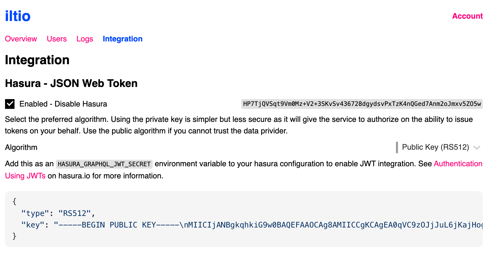Uncheck the Hasura Enabled checkbox
The width and height of the screenshot is (489, 255).
click(x=10, y=104)
